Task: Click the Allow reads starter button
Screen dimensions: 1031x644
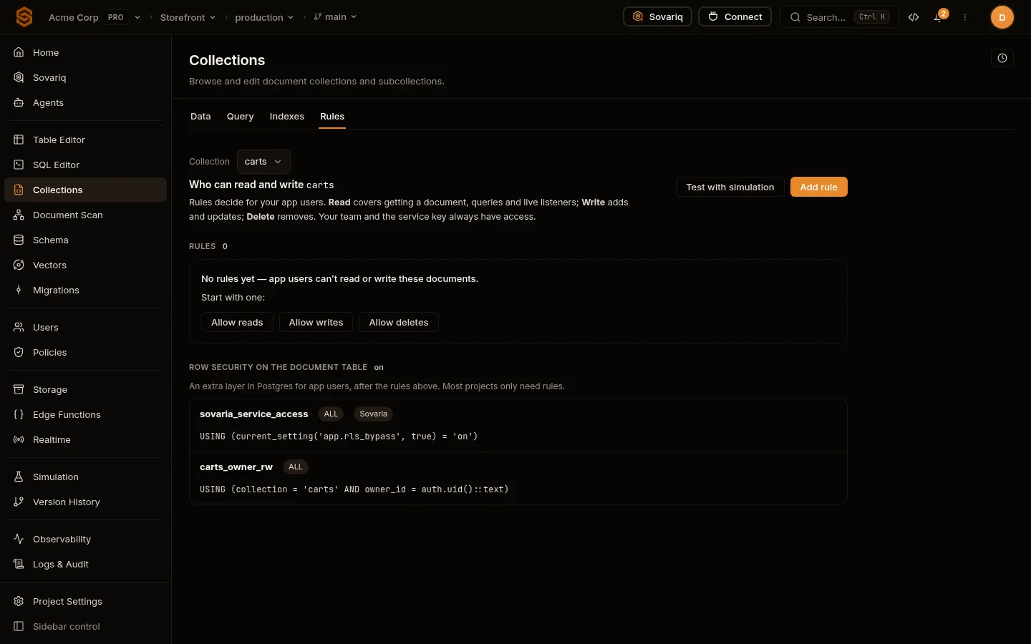Action: coord(237,322)
